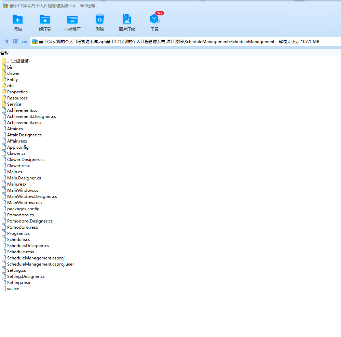Select the Pomodoro.cs file
The width and height of the screenshot is (341, 337).
click(18, 215)
